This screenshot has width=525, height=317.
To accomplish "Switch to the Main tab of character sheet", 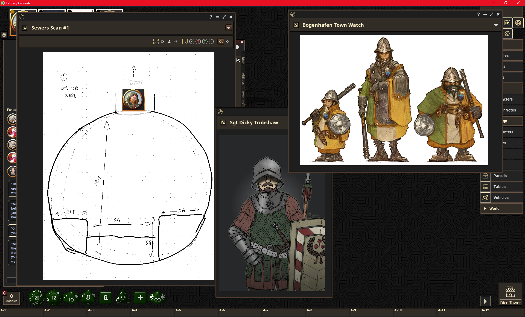I will click(243, 61).
